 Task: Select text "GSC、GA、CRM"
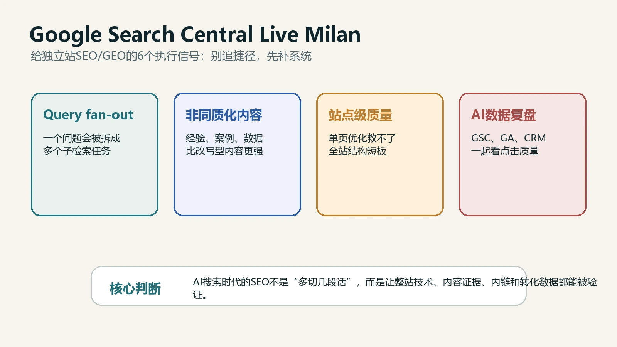pos(509,138)
